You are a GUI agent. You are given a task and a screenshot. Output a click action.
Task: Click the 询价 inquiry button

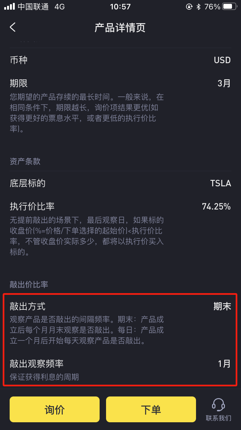pyautogui.click(x=55, y=409)
